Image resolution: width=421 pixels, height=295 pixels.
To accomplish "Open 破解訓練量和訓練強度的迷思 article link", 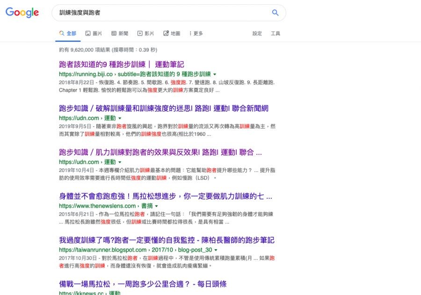I will 163,108.
